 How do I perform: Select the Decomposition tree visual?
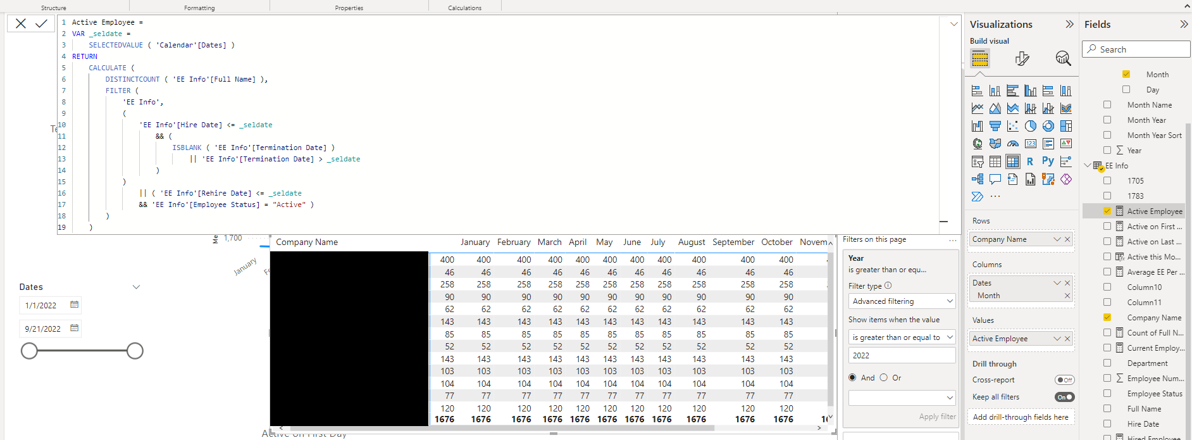[x=978, y=179]
